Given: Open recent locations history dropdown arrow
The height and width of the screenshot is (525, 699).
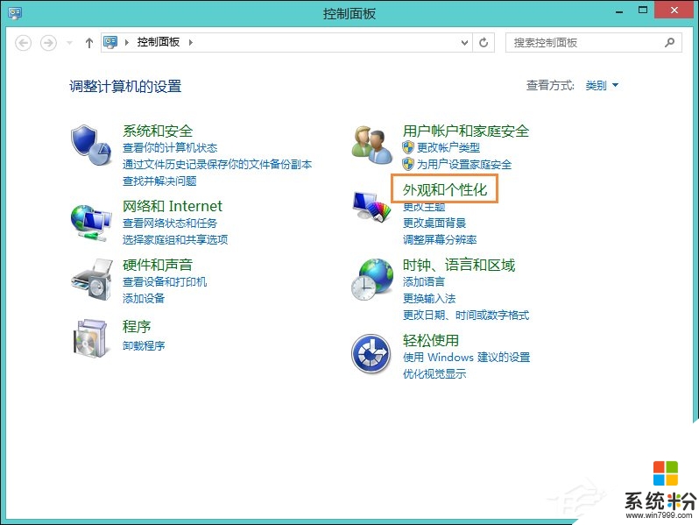Looking at the screenshot, I should (69, 43).
